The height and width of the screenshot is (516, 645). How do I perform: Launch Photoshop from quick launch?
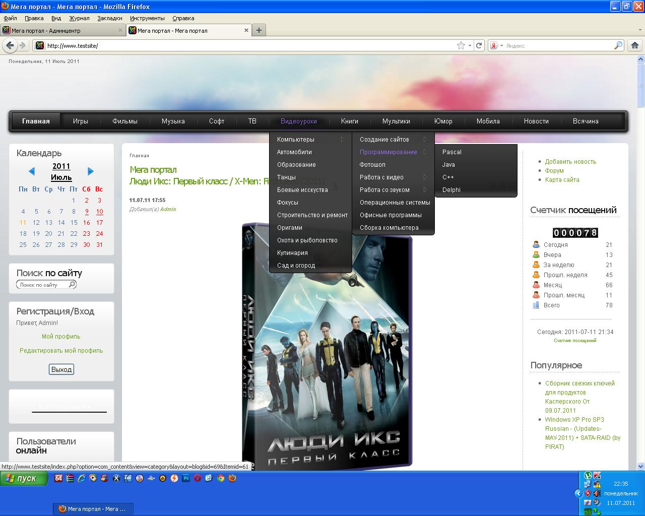pyautogui.click(x=186, y=478)
